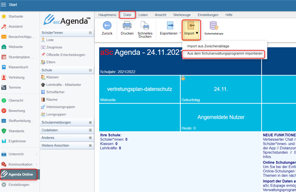
Task: Collapse the Schüler*innen section
Action: (x=90, y=33)
